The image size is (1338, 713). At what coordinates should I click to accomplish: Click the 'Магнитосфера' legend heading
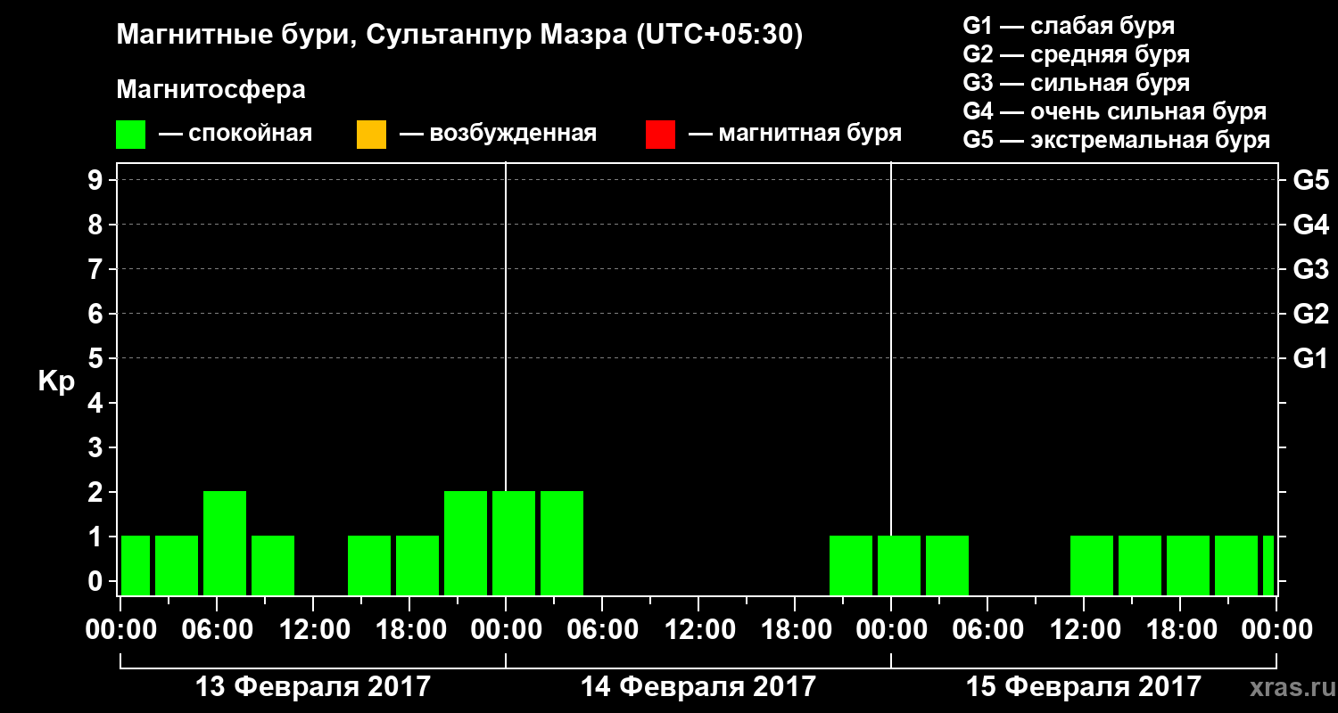click(x=211, y=90)
